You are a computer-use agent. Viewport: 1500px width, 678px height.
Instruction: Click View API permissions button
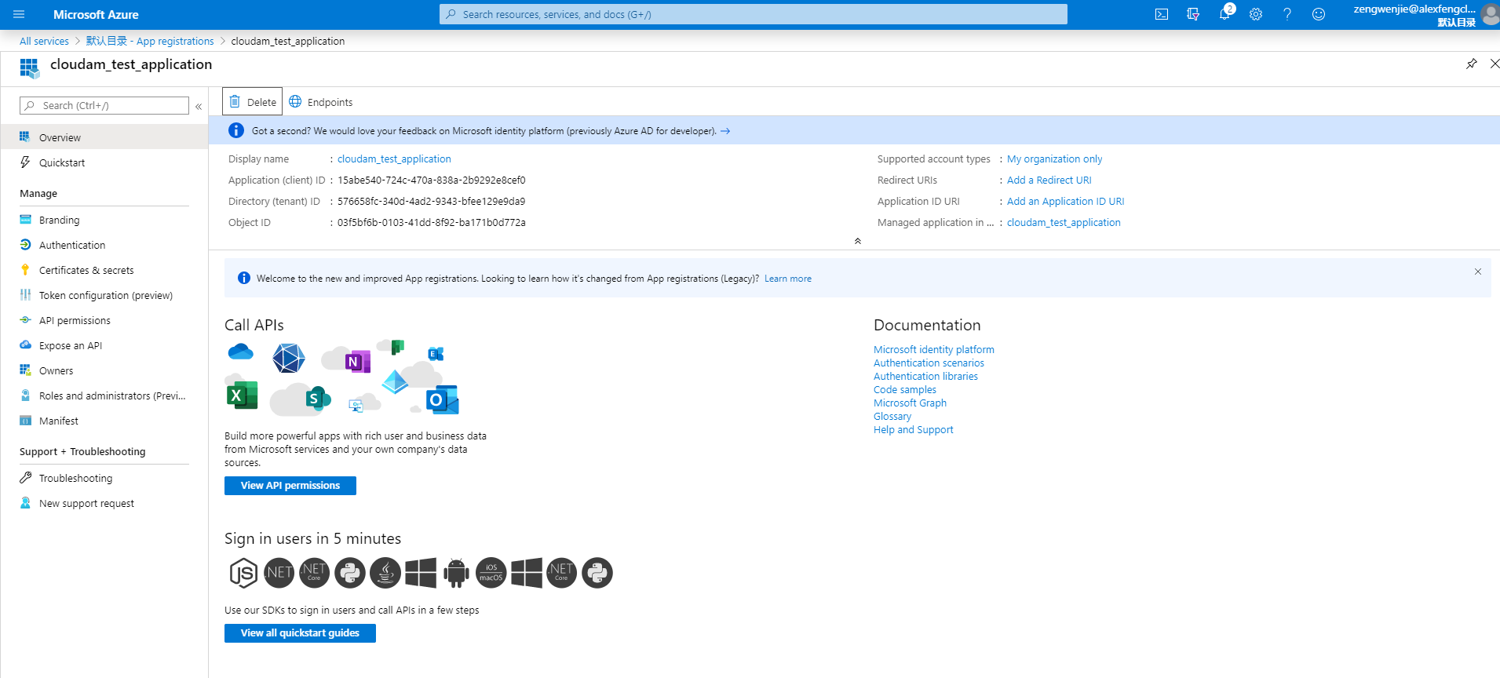tap(290, 486)
